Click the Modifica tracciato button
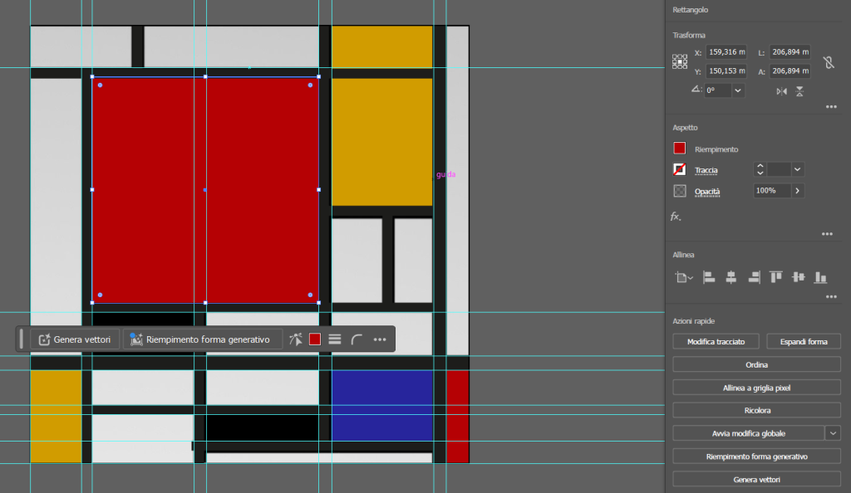The height and width of the screenshot is (493, 851). click(x=716, y=342)
